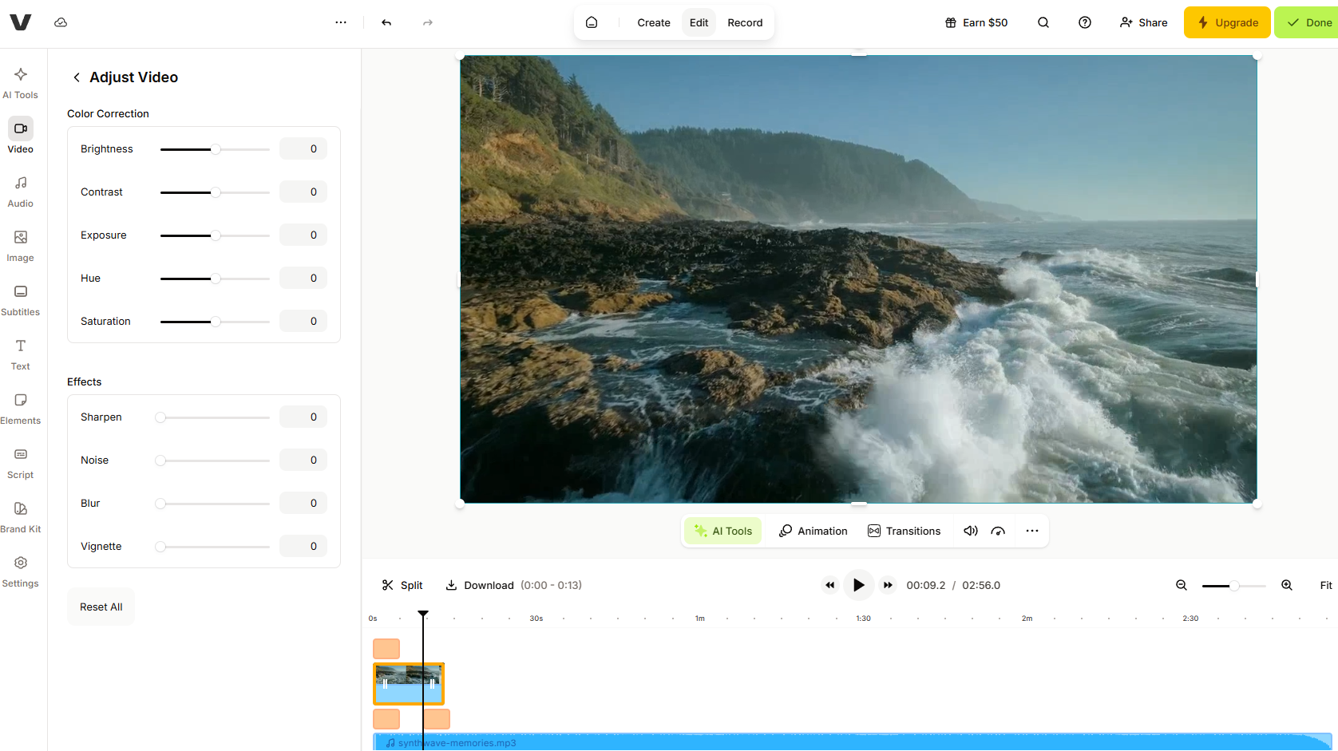This screenshot has width=1338, height=751.
Task: Open the Elements sidebar panel
Action: point(21,409)
